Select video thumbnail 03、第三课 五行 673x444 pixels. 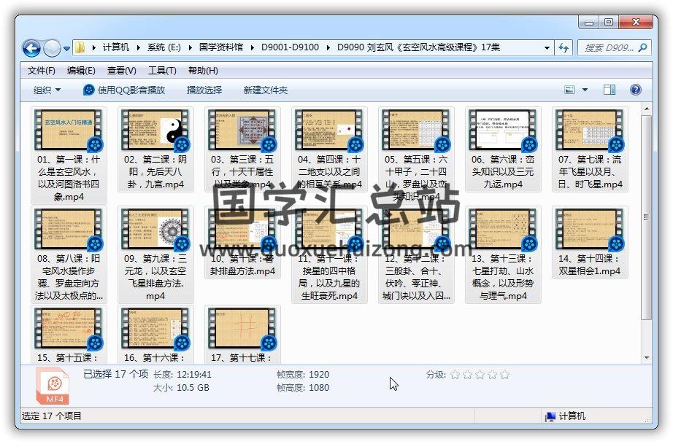tap(242, 130)
